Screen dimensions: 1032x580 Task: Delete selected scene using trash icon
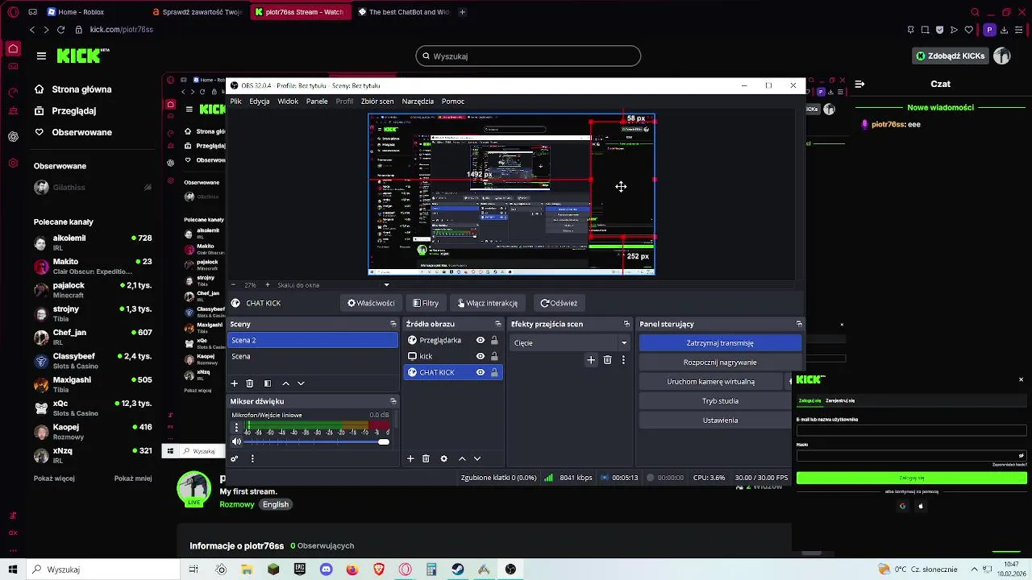[x=250, y=383]
